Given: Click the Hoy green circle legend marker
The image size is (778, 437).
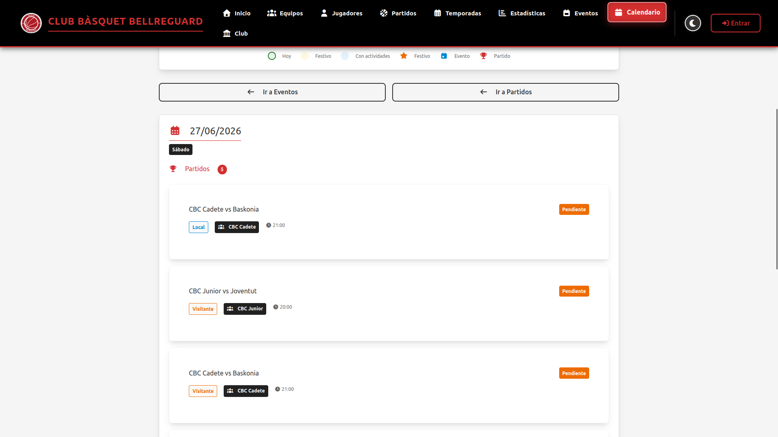Looking at the screenshot, I should pos(272,56).
